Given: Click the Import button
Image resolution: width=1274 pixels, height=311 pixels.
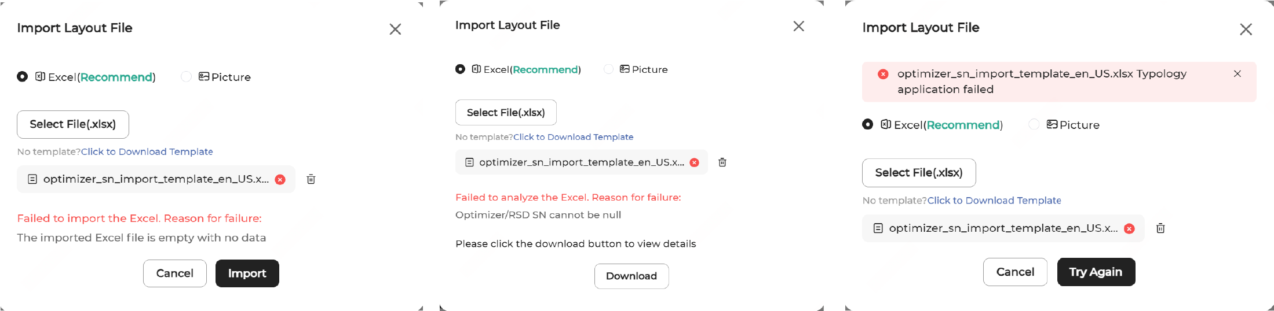Looking at the screenshot, I should (247, 273).
